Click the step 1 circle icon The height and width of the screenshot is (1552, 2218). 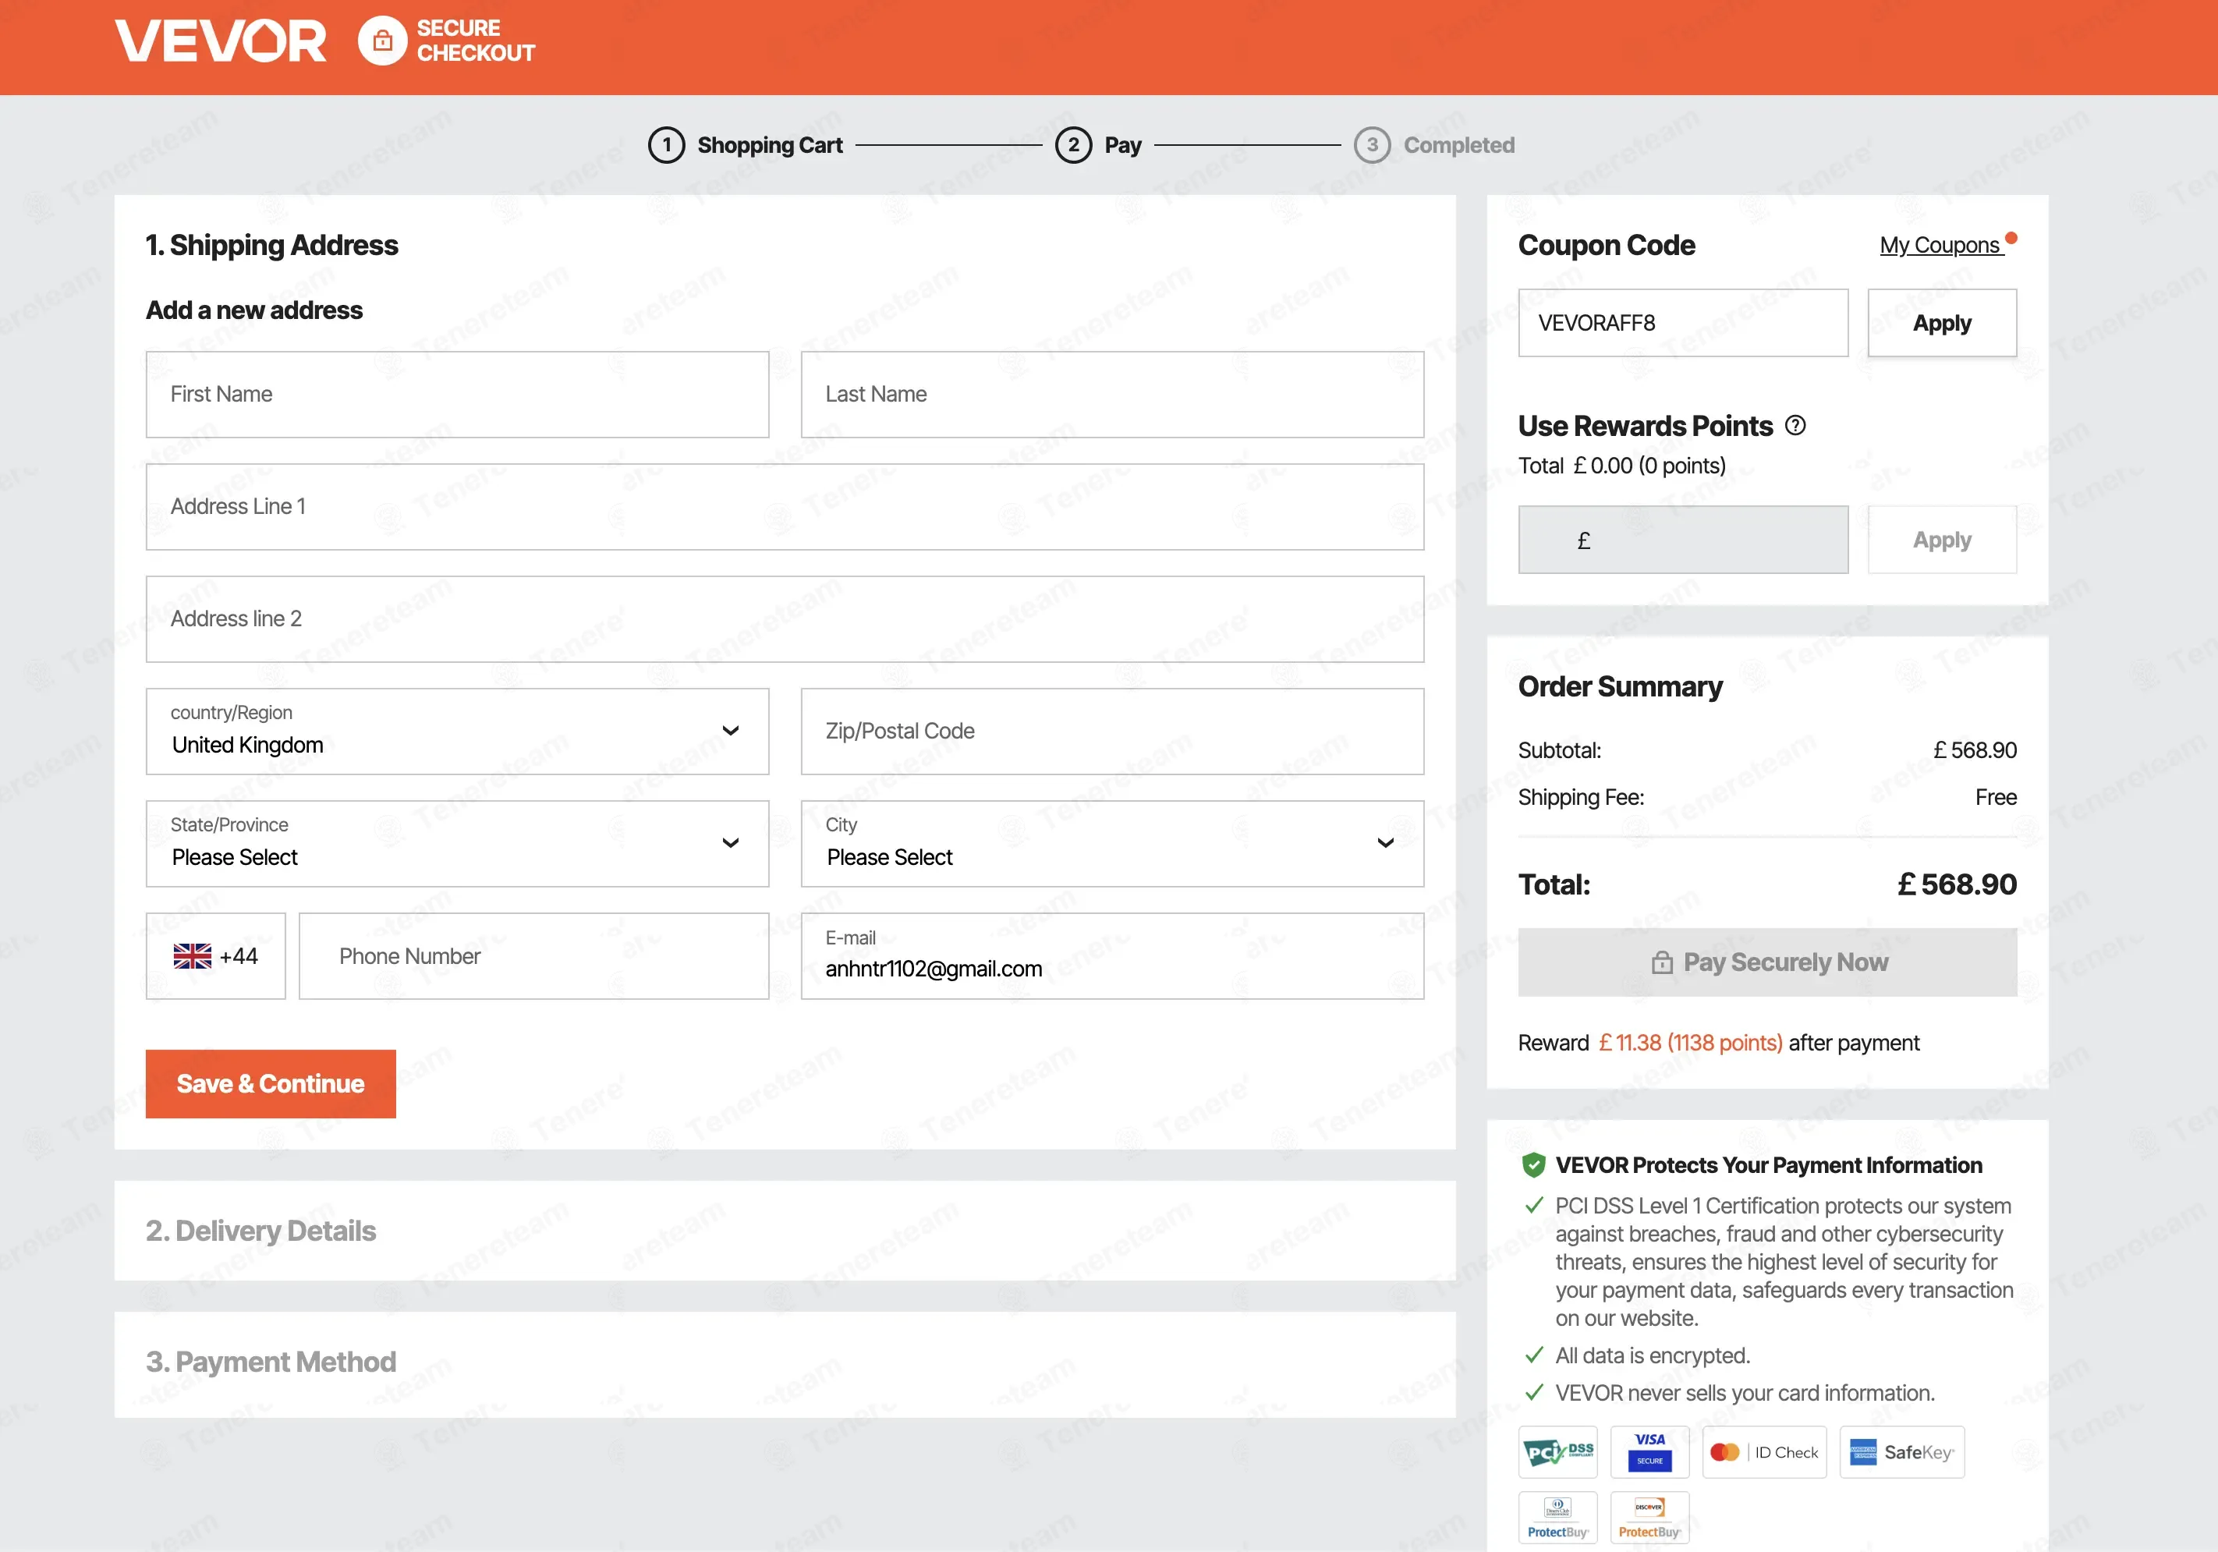(x=667, y=145)
